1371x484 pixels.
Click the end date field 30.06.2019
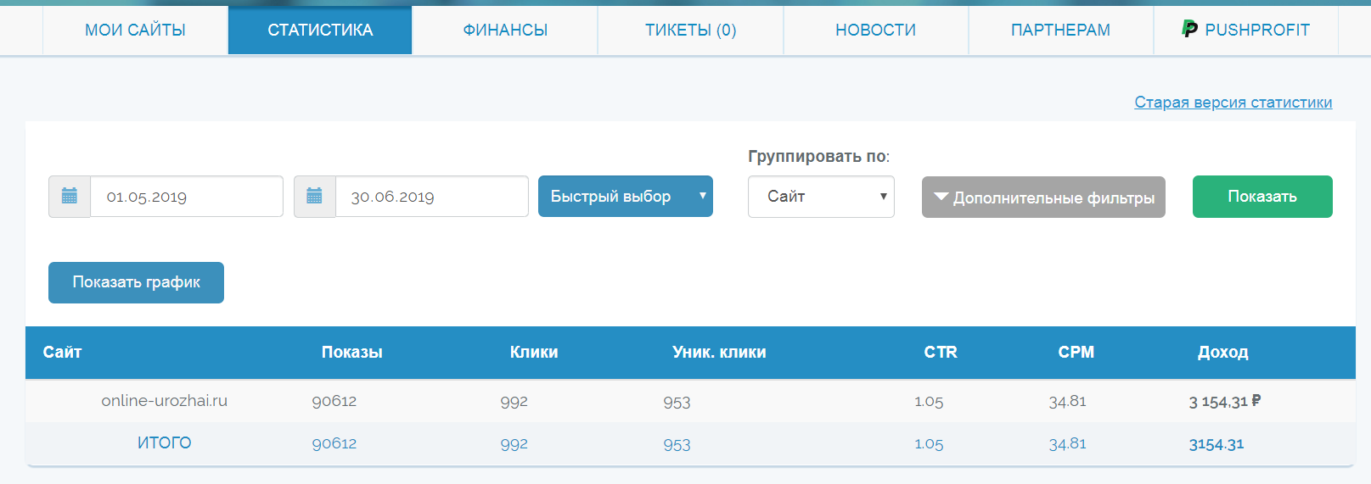(431, 197)
